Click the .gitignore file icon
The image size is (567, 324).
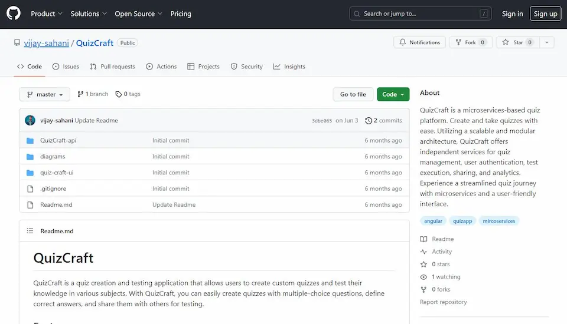point(30,189)
